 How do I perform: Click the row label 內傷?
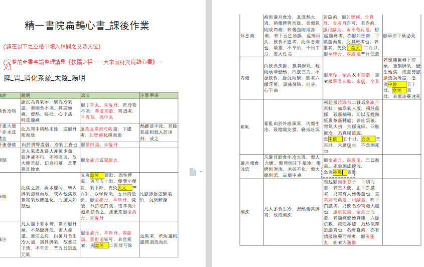point(245,78)
